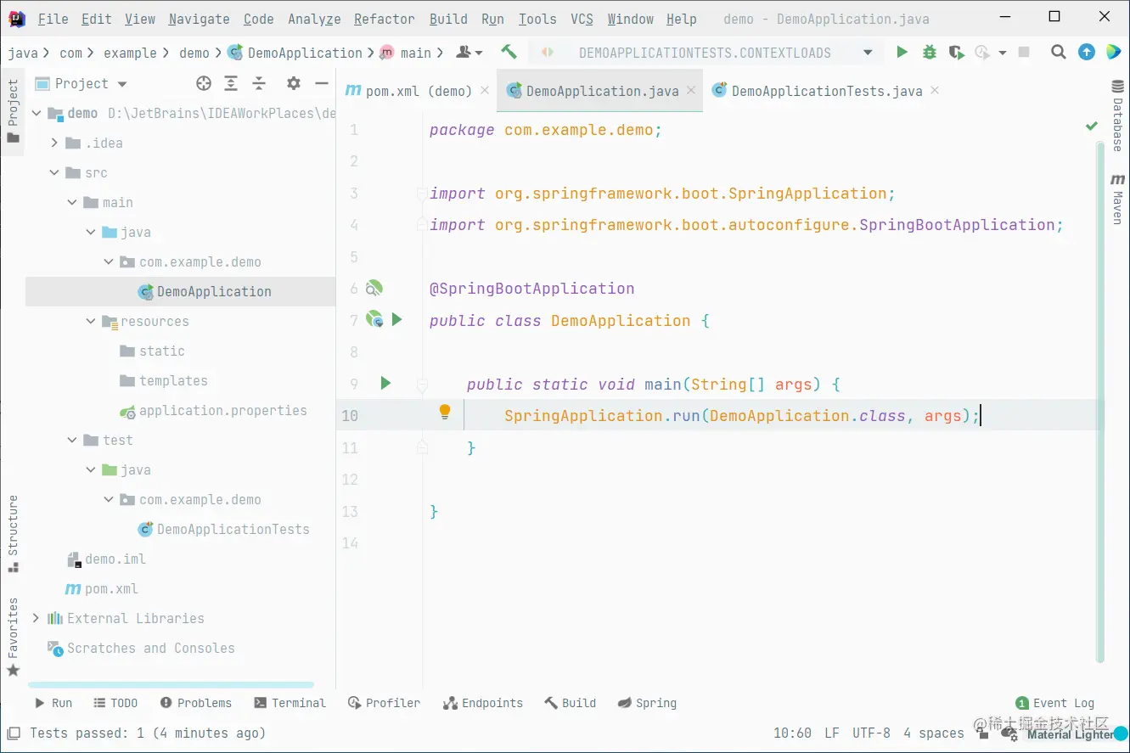
Task: Click Expand All in Project panel header
Action: pyautogui.click(x=231, y=83)
